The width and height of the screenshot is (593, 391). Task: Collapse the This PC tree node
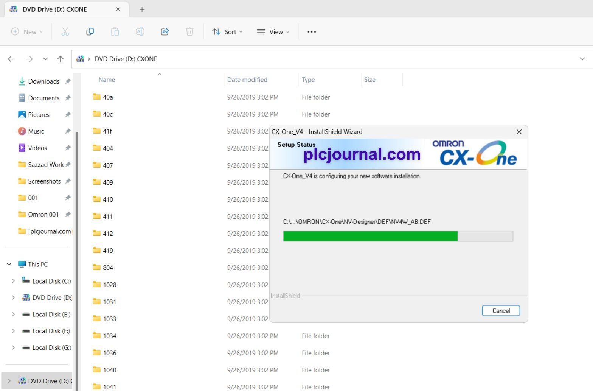point(9,264)
